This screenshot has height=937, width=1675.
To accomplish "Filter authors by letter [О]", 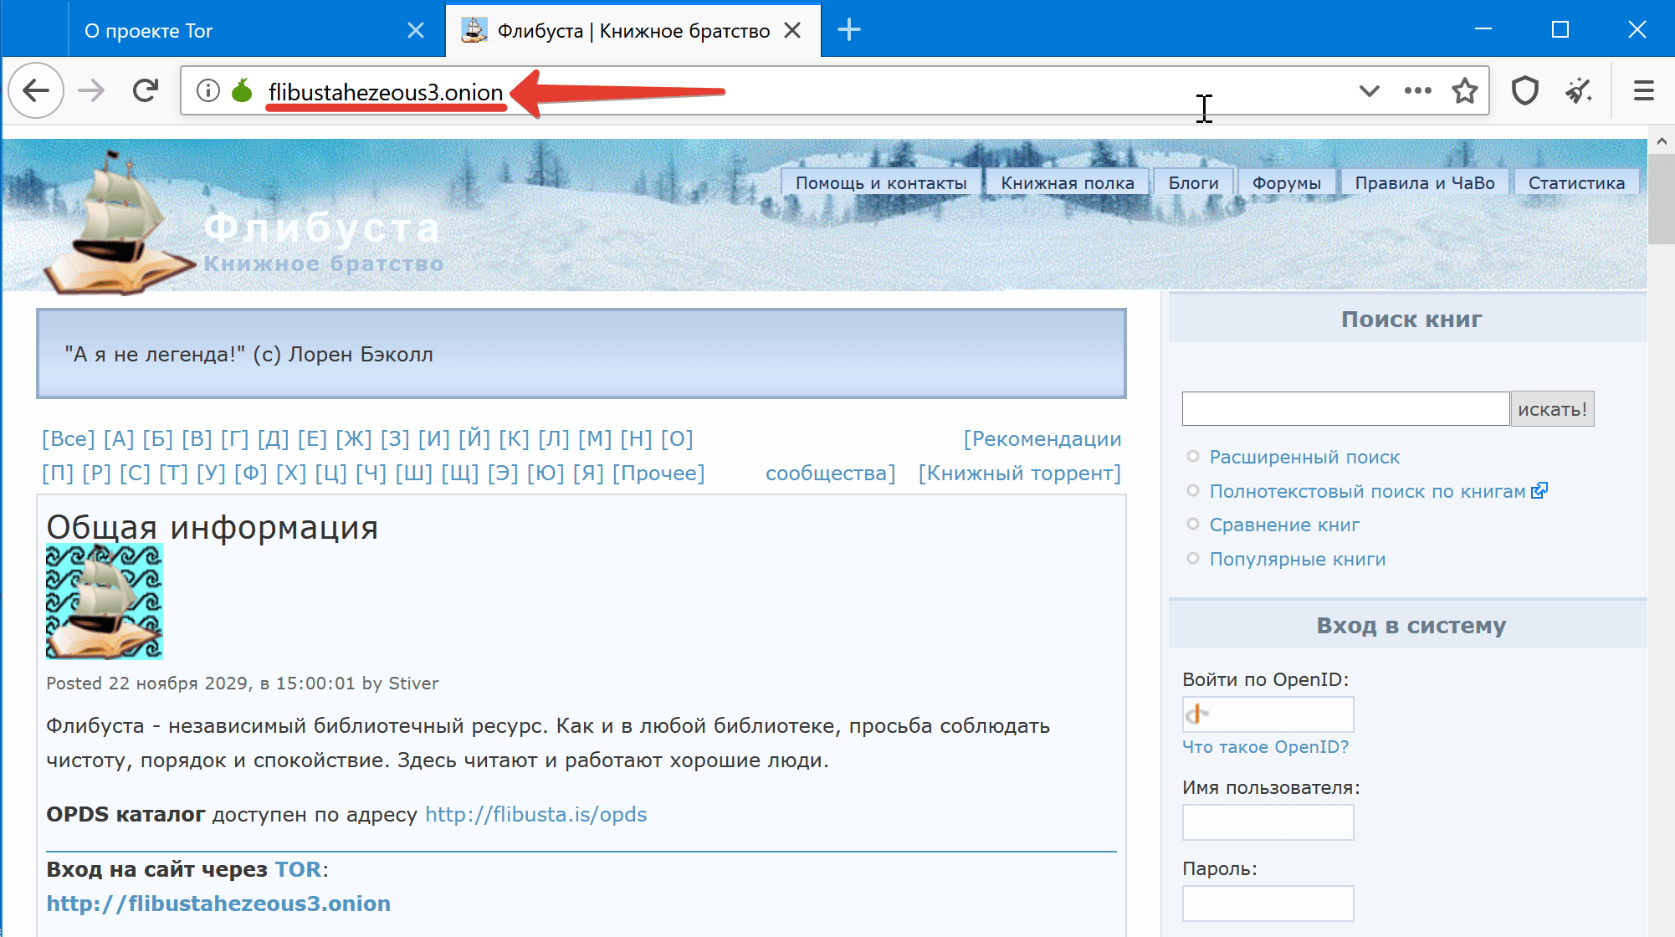I will tap(677, 438).
